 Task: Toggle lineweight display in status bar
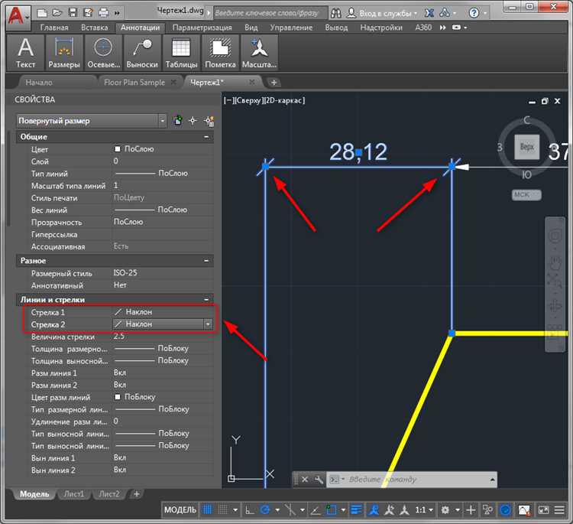[x=356, y=509]
